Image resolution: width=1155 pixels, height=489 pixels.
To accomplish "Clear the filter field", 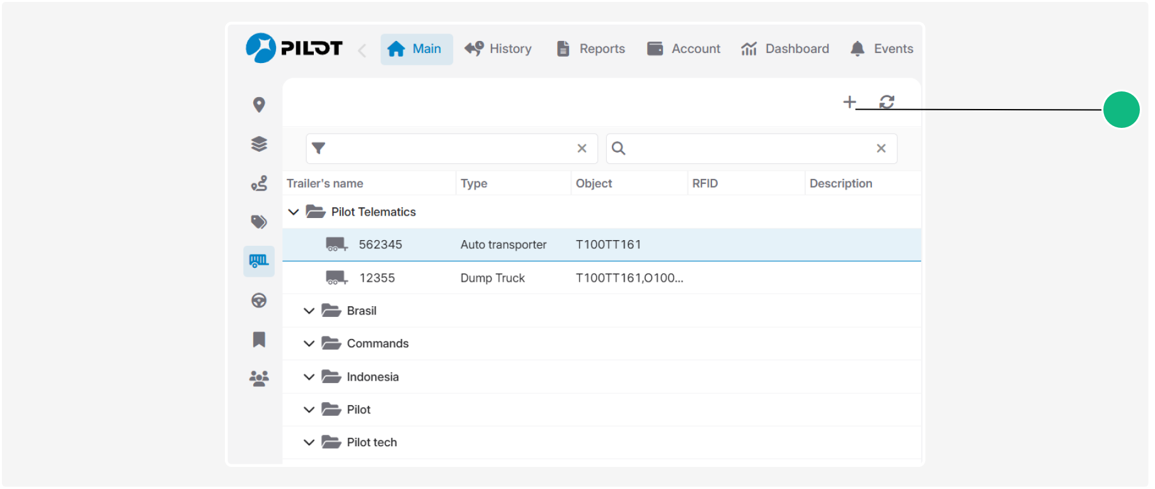I will (x=582, y=148).
